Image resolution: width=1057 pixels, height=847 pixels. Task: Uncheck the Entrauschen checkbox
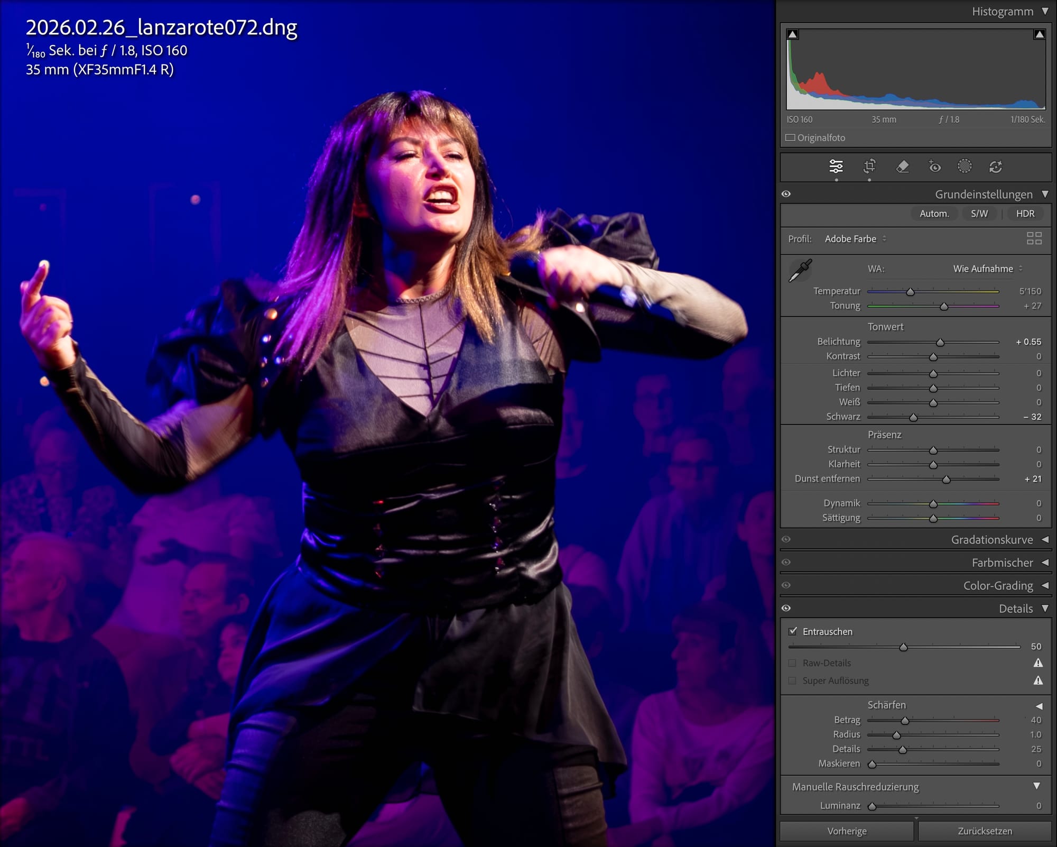tap(792, 631)
